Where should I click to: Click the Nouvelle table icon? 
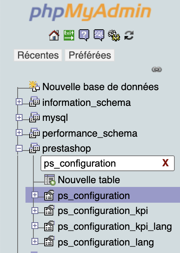point(49,179)
